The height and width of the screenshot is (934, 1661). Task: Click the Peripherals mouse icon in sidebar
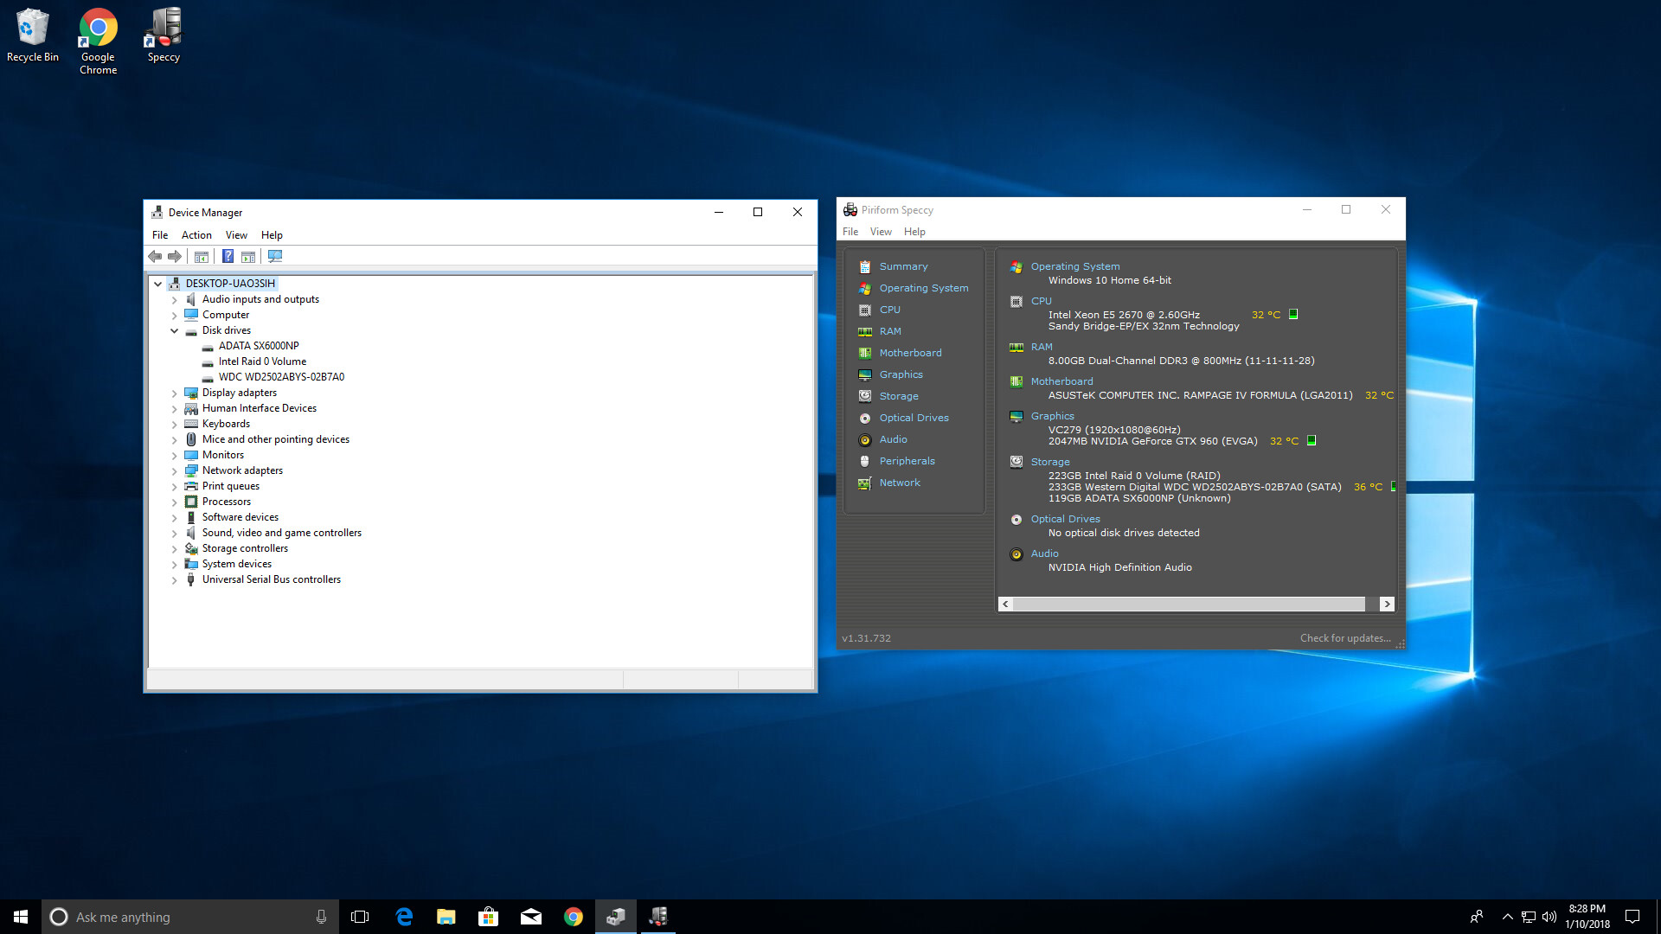coord(864,461)
